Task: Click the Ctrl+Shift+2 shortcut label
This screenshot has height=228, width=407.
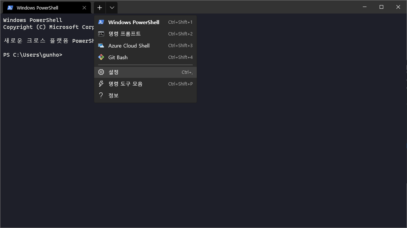Action: [x=180, y=34]
